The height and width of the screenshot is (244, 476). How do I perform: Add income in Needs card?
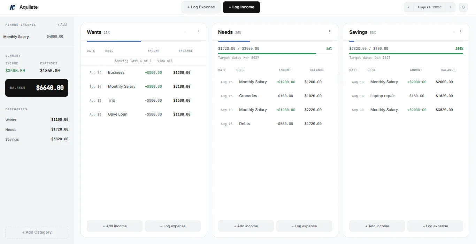click(246, 226)
